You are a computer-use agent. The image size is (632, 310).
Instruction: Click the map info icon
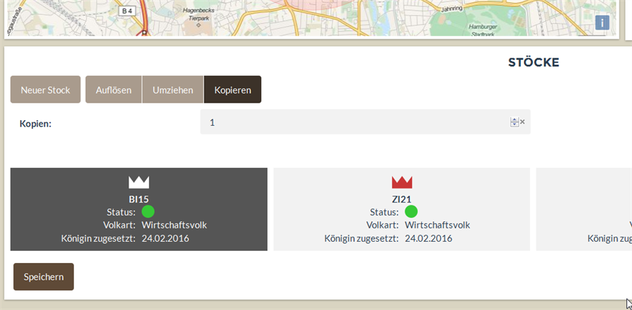[x=603, y=23]
